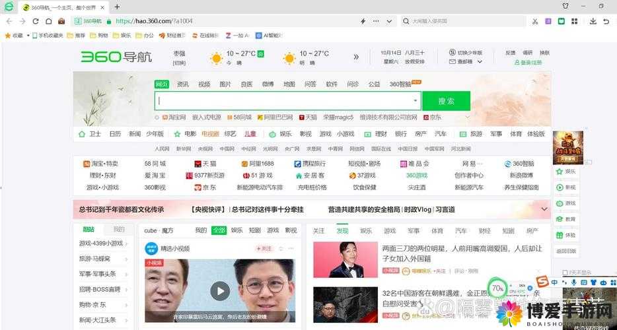Open a new tab with the plus button
The height and width of the screenshot is (330, 617).
pos(118,7)
